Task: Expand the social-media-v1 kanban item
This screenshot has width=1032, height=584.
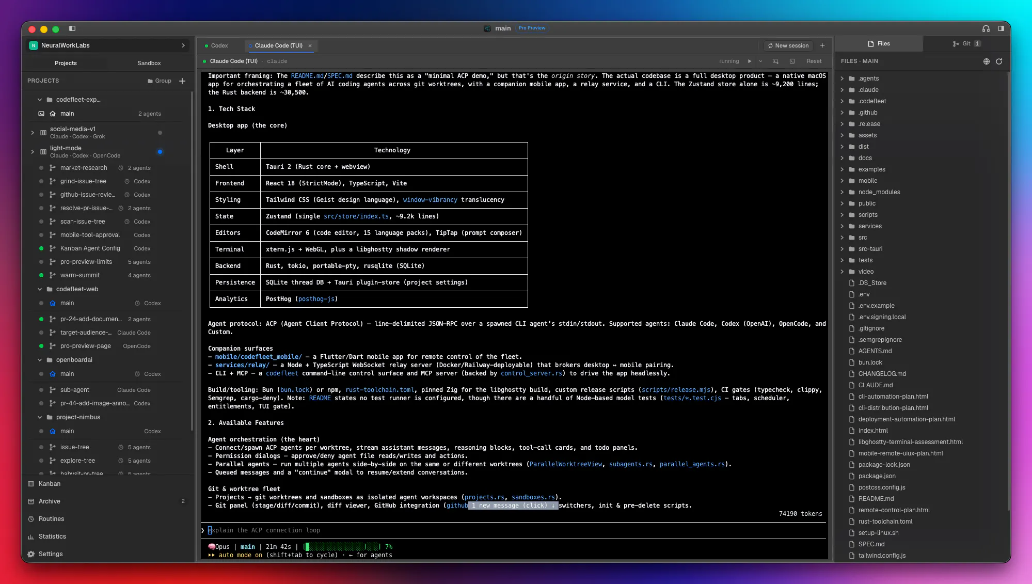Action: click(x=33, y=133)
